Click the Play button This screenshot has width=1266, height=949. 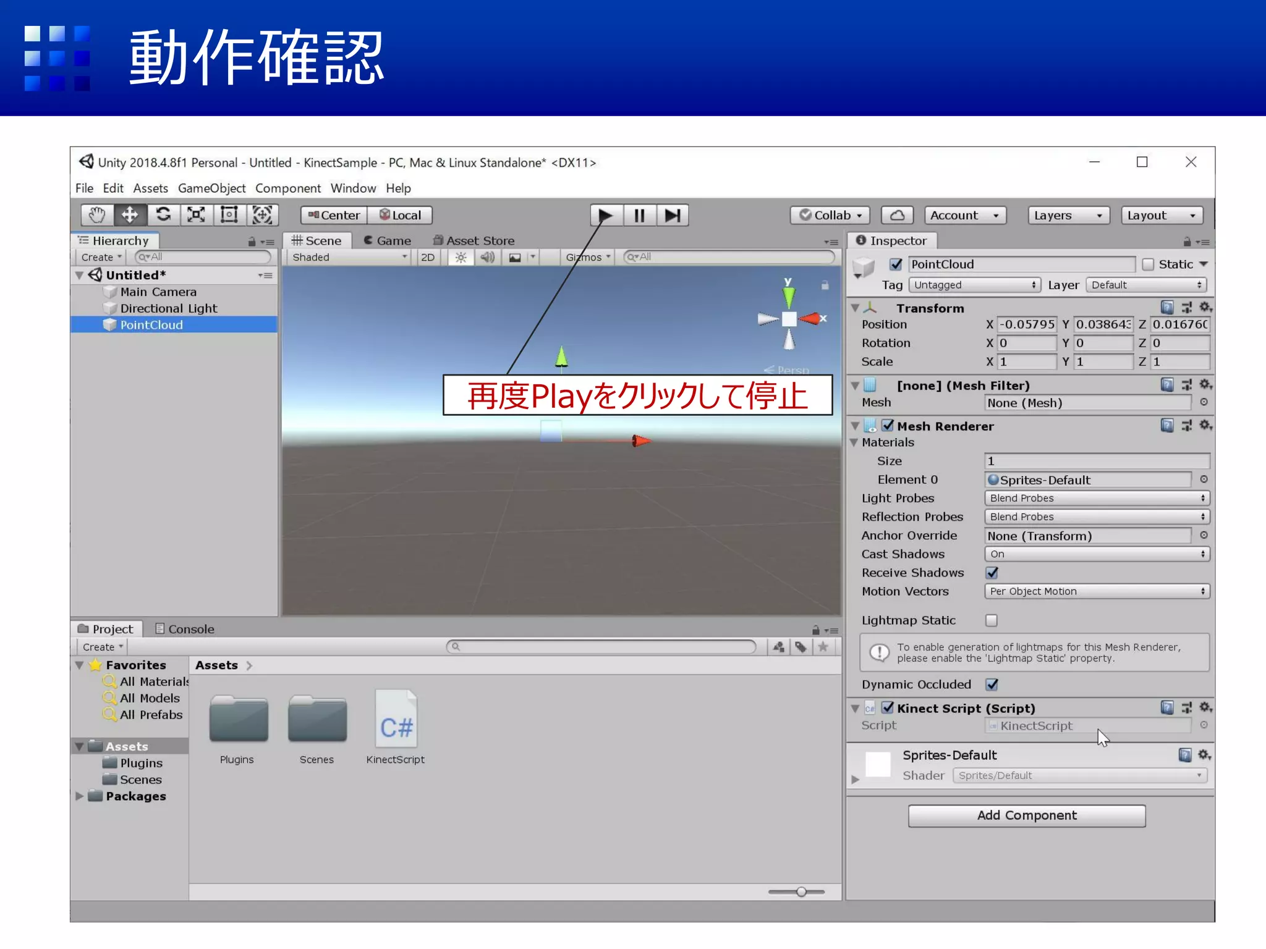click(606, 215)
